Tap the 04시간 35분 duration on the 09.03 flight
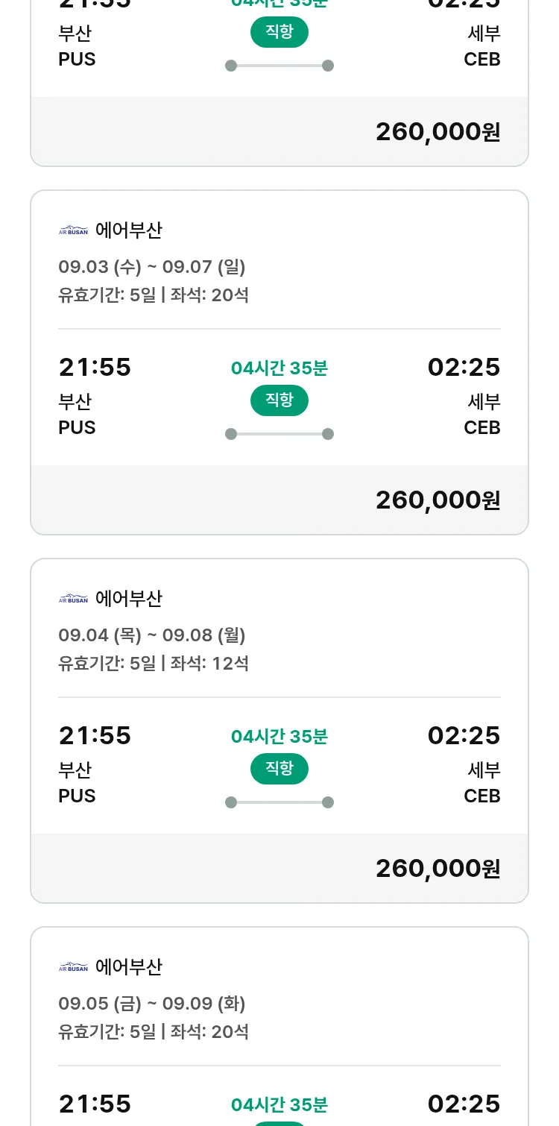Image resolution: width=559 pixels, height=1126 pixels. (279, 368)
